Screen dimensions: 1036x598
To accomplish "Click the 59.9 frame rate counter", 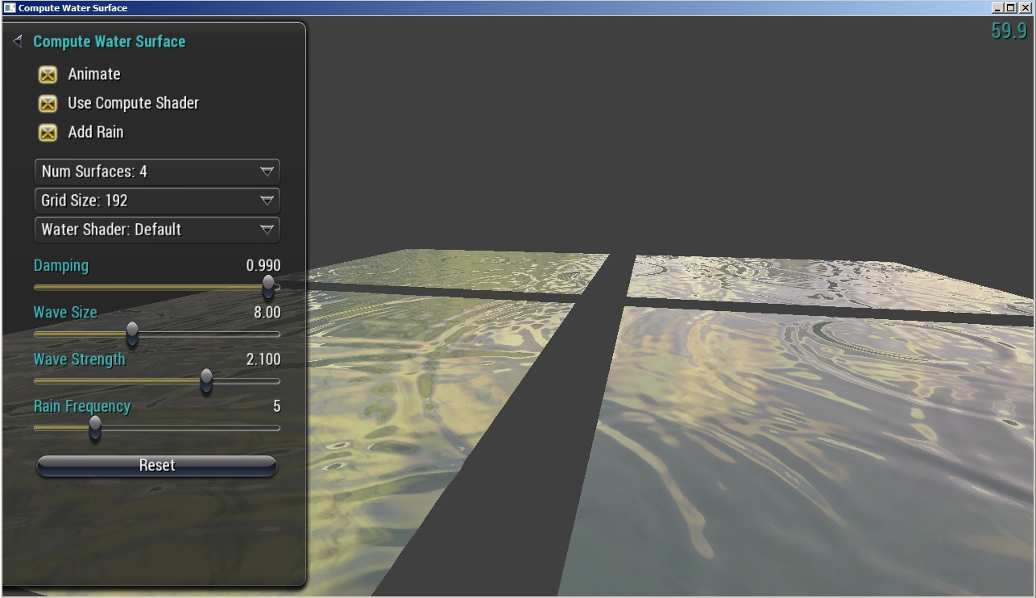I will 1009,31.
